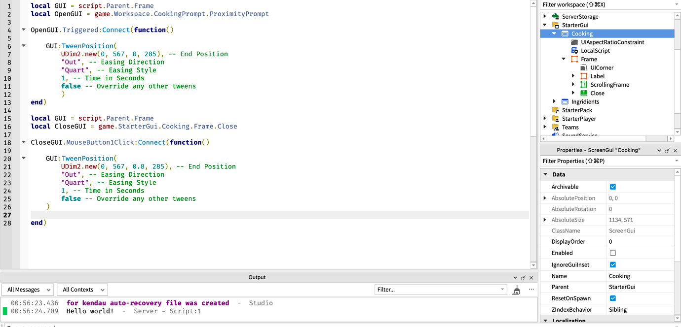Expand the ServerStorage tree node
Viewport: 681px width, 327px height.
click(545, 17)
